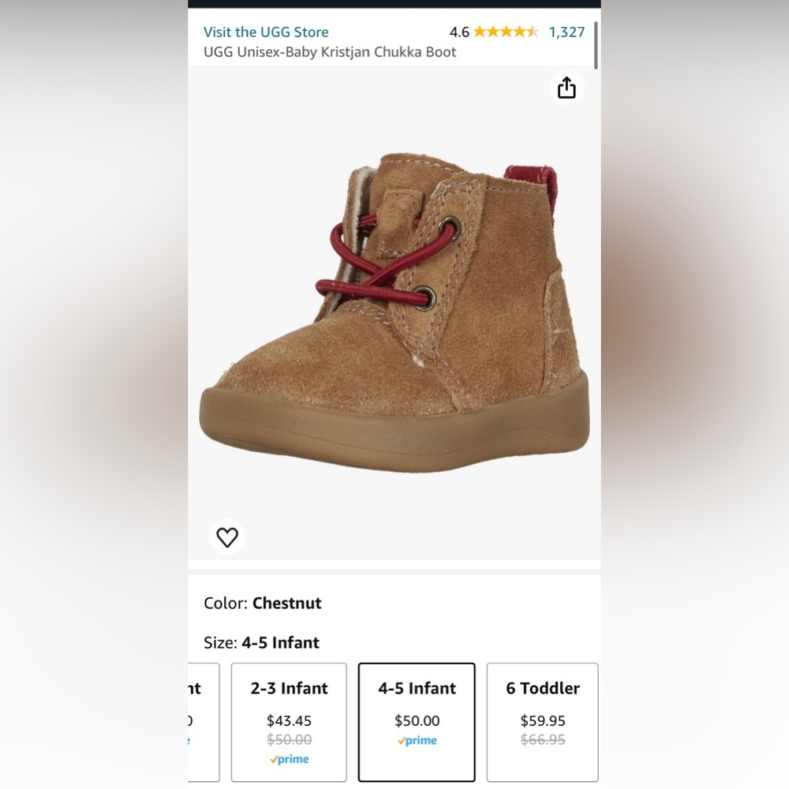Select the 2-3 Infant size option
The height and width of the screenshot is (789, 789).
click(x=289, y=722)
